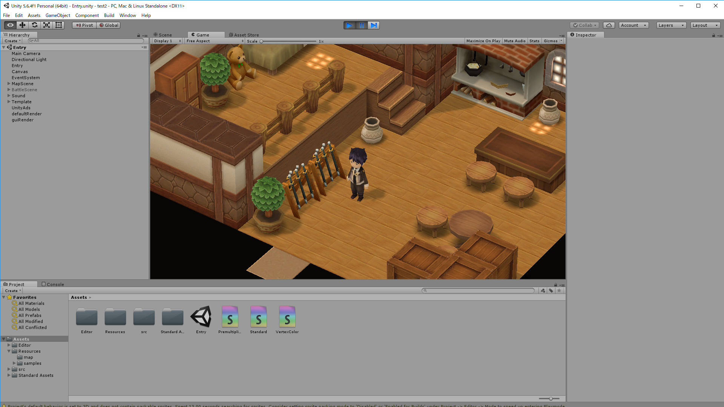The height and width of the screenshot is (407, 724).
Task: Expand the Sound hierarchy item
Action: pyautogui.click(x=8, y=95)
